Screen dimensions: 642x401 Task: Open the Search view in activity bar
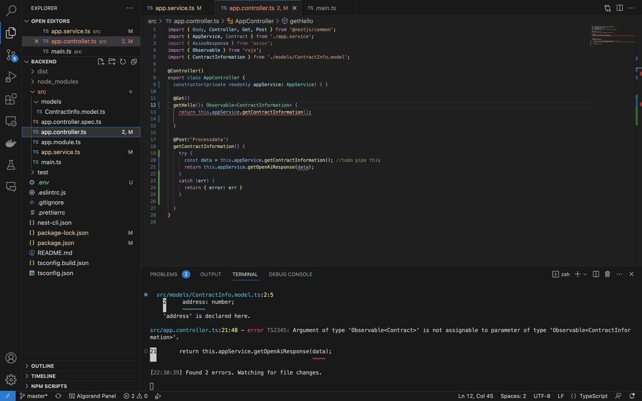coord(11,10)
